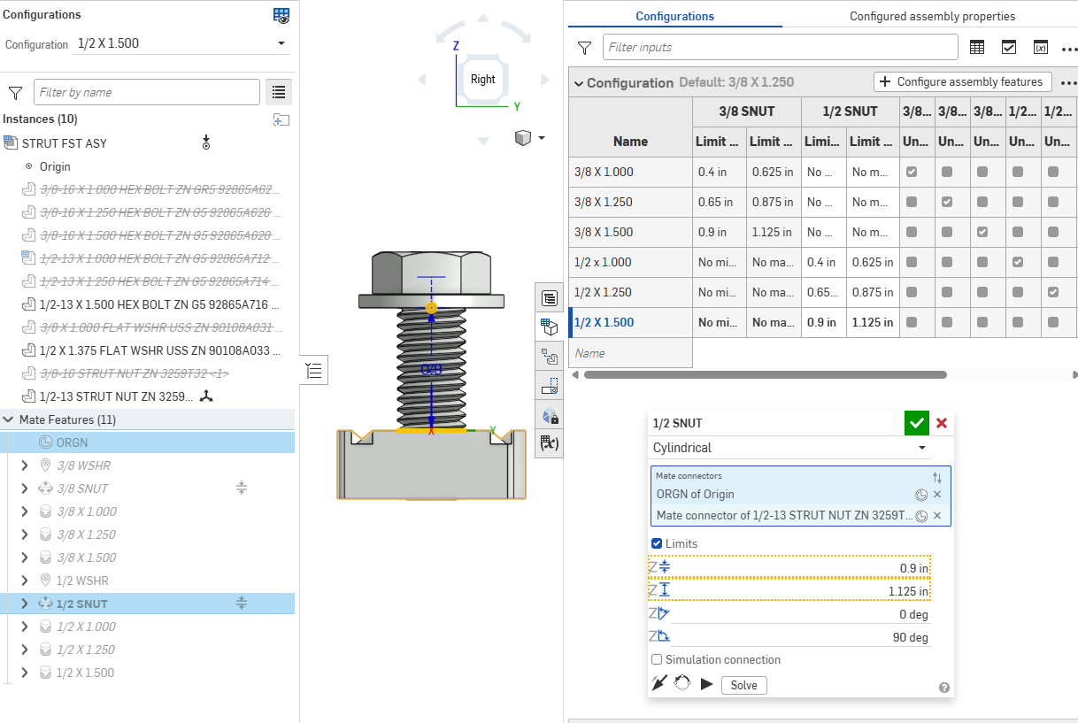Switch to Configured assembly properties tab
Viewport: 1078px width, 723px height.
[932, 16]
